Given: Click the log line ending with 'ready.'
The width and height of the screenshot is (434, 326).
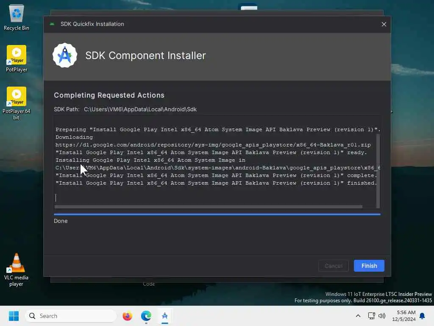Looking at the screenshot, I should [211, 152].
